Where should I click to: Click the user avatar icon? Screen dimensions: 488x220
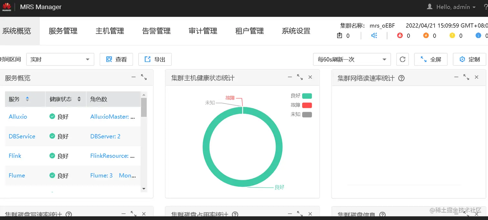[430, 6]
